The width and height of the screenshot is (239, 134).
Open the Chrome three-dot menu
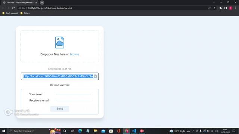coord(236,8)
